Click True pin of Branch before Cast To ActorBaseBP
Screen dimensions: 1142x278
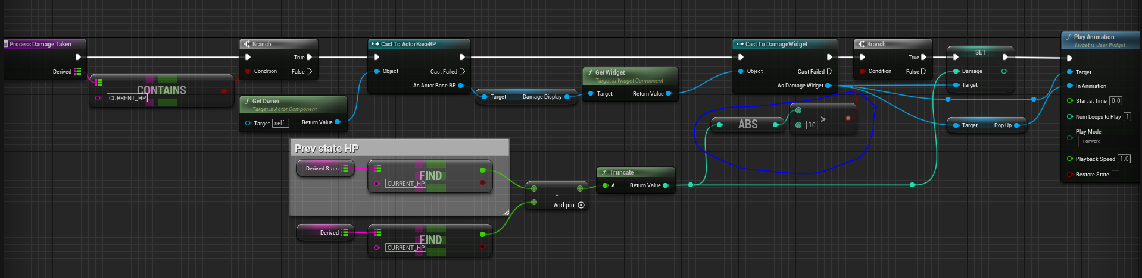pyautogui.click(x=309, y=57)
